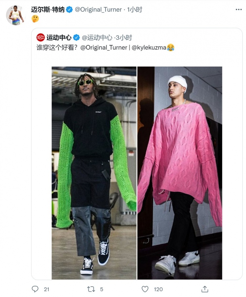
Task: Click the 3小时 timestamp of quoted tweet
Action: (124, 37)
